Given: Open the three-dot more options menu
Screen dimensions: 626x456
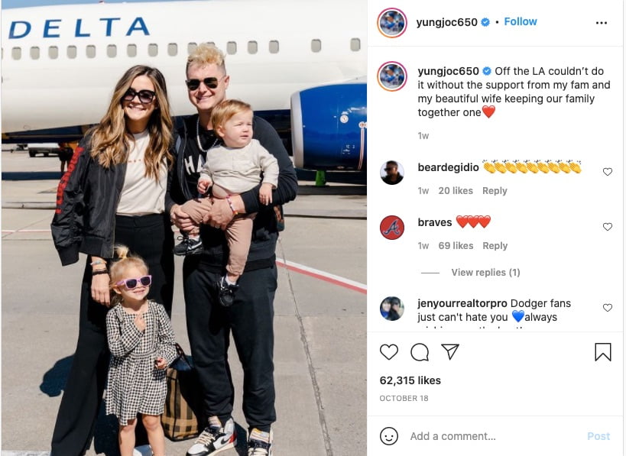Looking at the screenshot, I should pyautogui.click(x=602, y=23).
